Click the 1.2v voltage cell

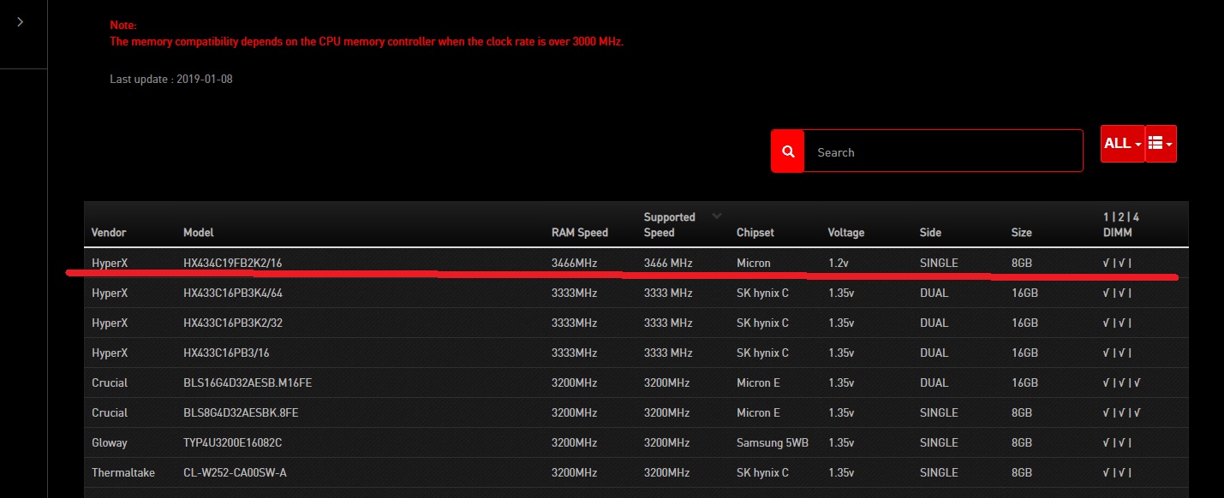click(x=839, y=263)
